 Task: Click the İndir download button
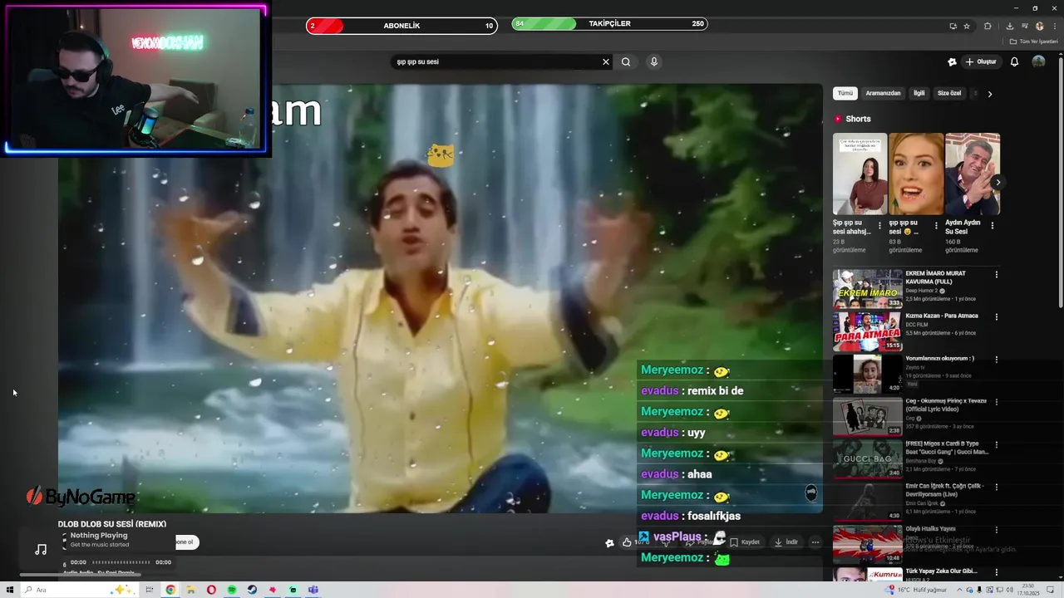(x=786, y=542)
